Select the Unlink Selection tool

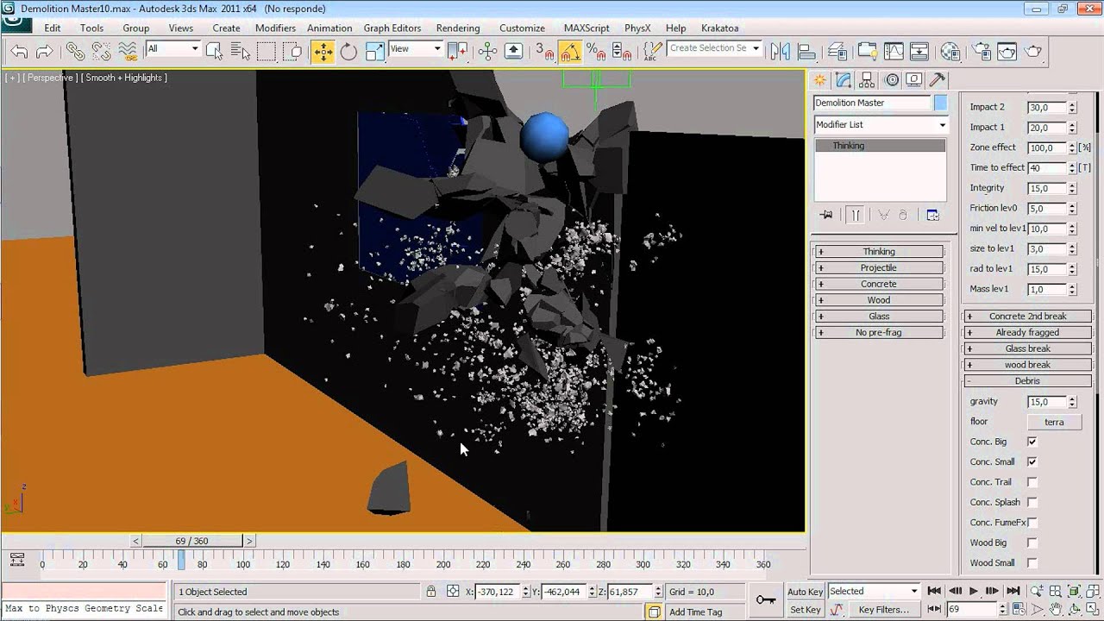click(102, 52)
